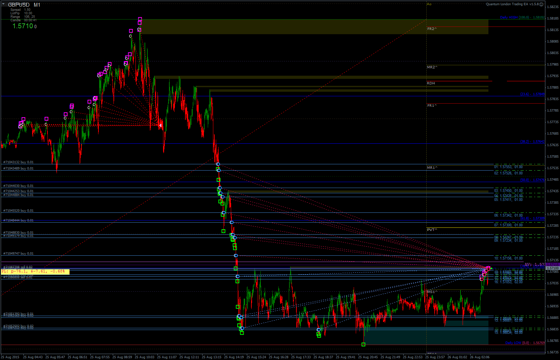
Task: Click order label #71045520 buy 0.01
Action: [19, 211]
